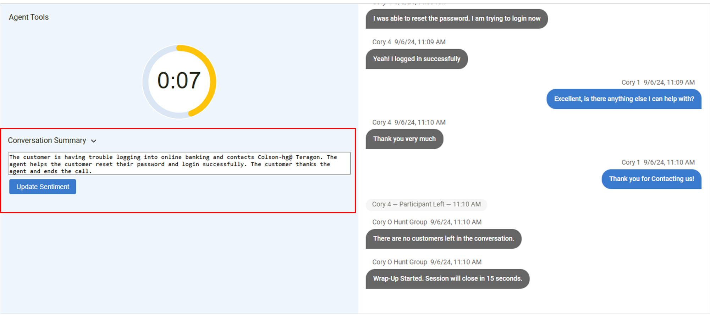Click the 'Wrap-Up Started' session message

pos(447,279)
